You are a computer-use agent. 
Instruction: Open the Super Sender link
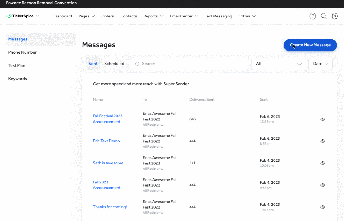pos(176,84)
